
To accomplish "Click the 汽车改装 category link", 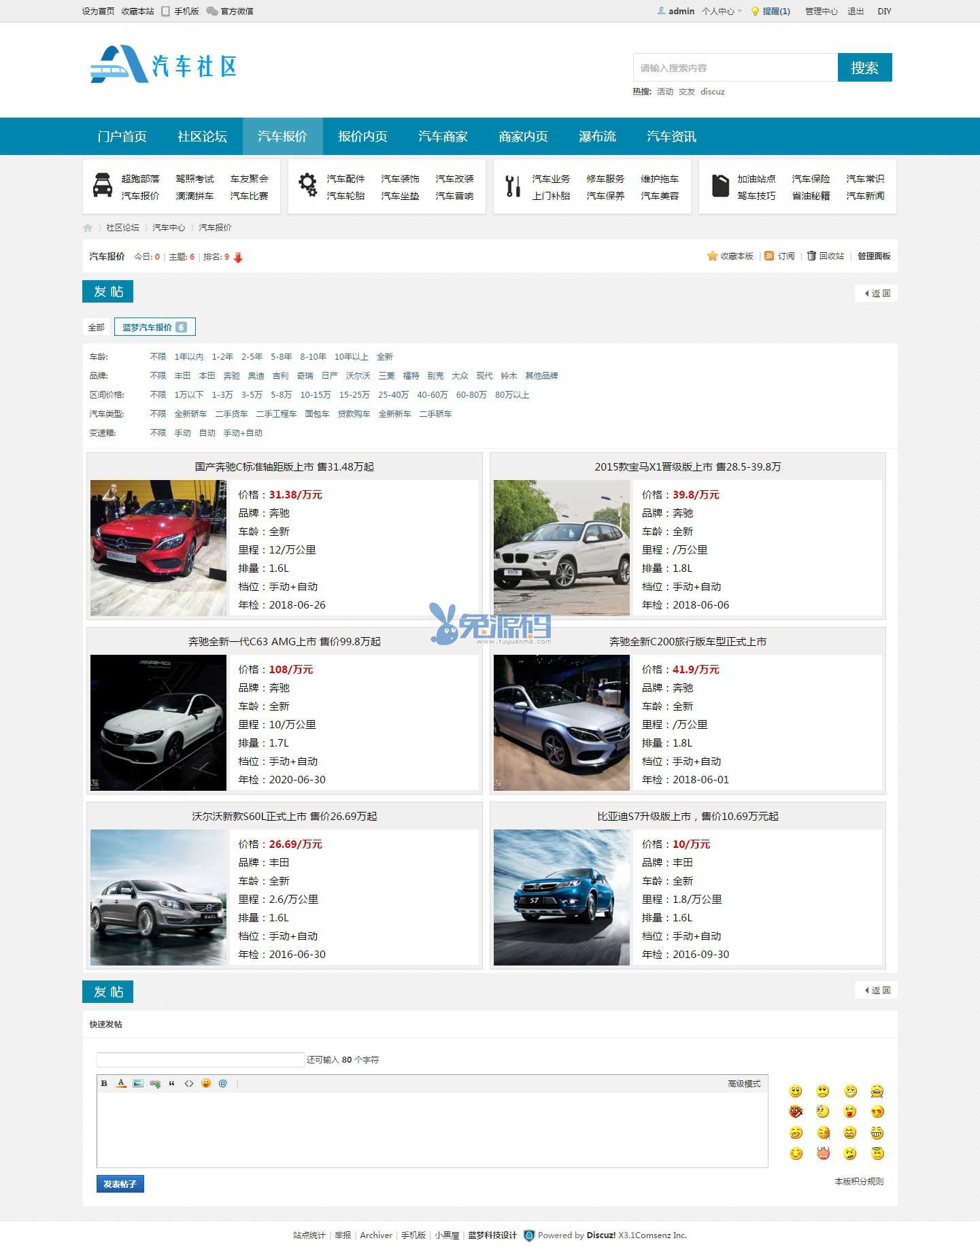I will click(454, 179).
